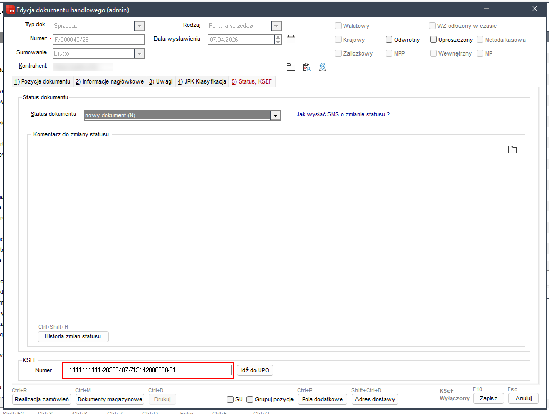The image size is (549, 414).
Task: Switch to the Pozycje dokumentu tab
Action: pos(42,81)
